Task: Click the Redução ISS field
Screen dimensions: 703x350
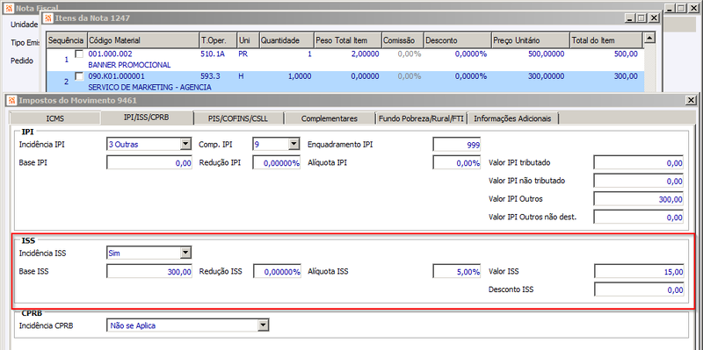Action: [277, 271]
